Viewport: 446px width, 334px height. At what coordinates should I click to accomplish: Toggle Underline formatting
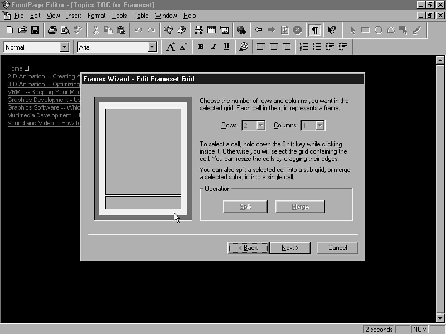[x=226, y=47]
